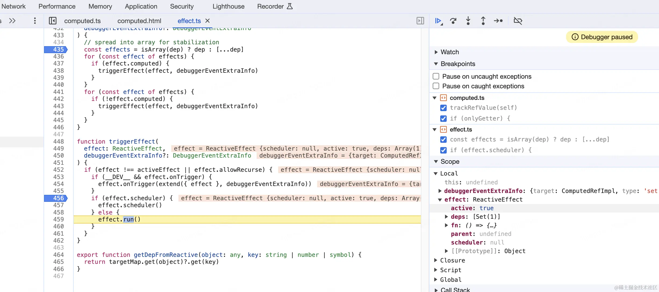The width and height of the screenshot is (659, 292).
Task: Uncheck trackRefValue(self) breakpoint
Action: (443, 108)
